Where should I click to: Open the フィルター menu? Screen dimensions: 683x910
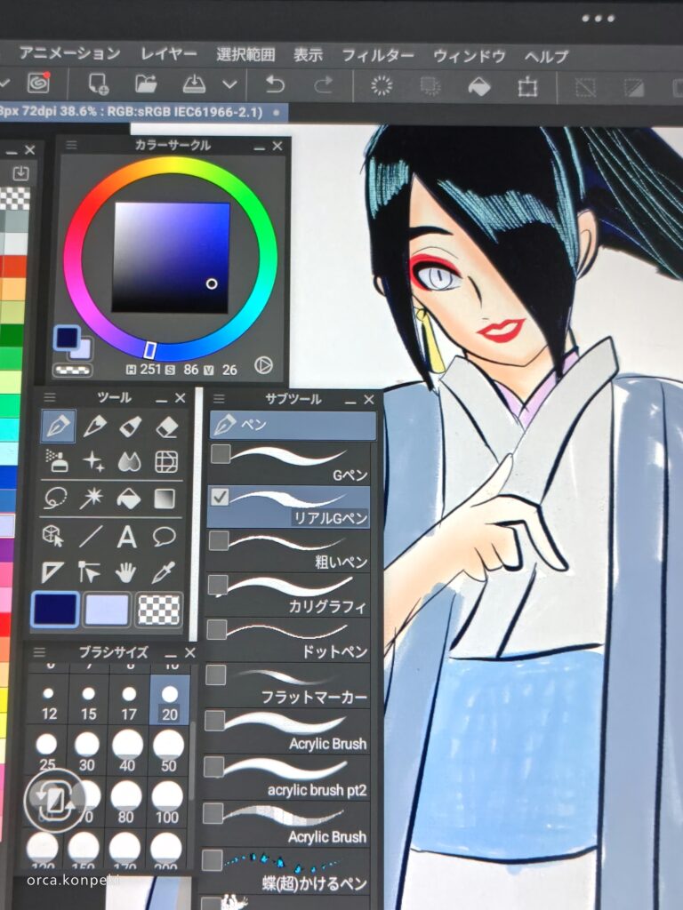point(378,55)
